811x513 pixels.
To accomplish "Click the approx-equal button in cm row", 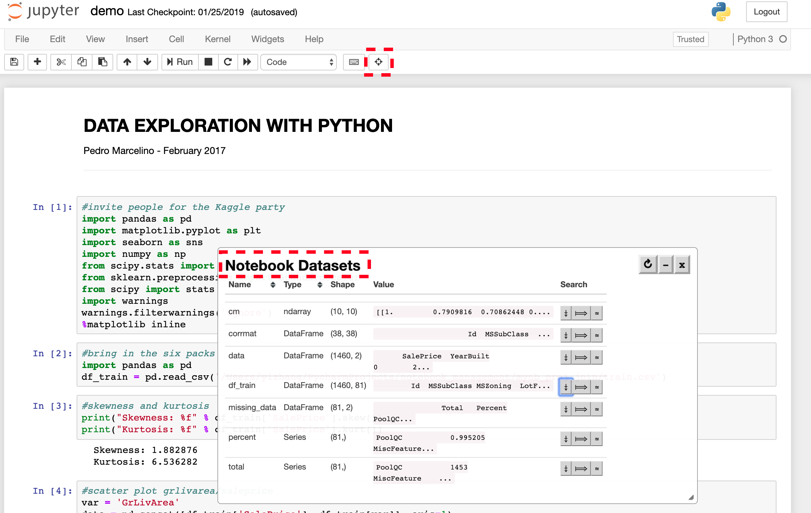I will [x=597, y=313].
